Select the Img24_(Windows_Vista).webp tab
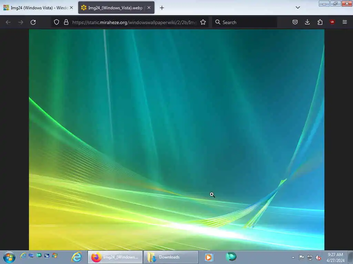Viewport: 353px width, 264px height. (x=116, y=8)
